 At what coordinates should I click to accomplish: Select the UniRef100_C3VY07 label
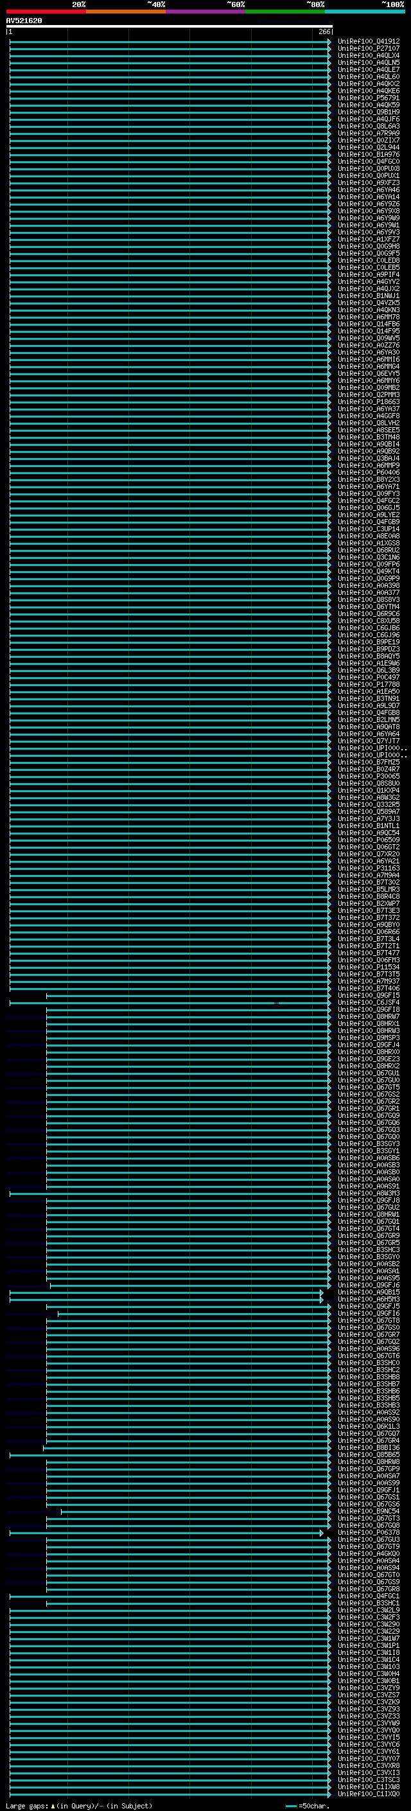[x=368, y=1759]
